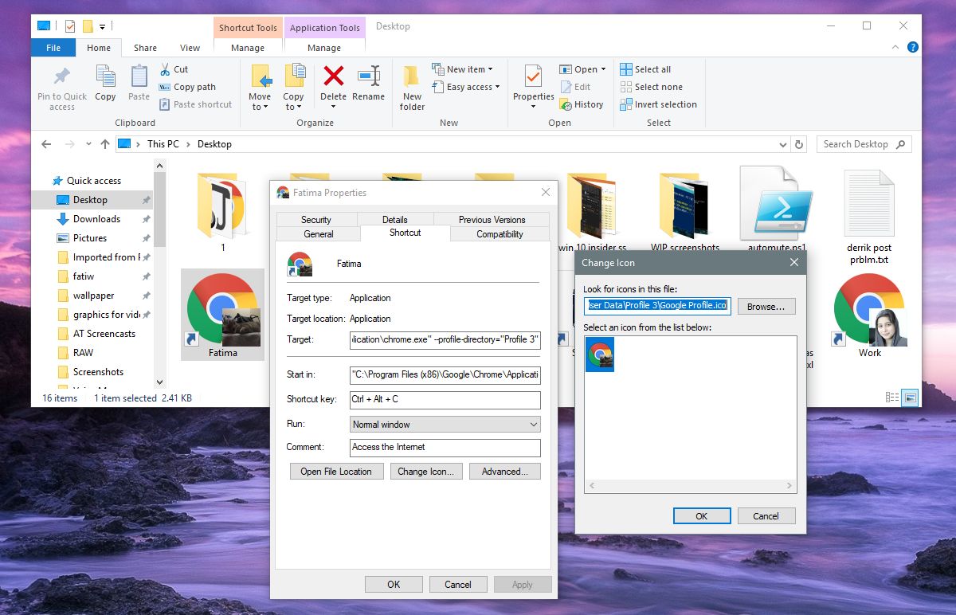This screenshot has height=615, width=956.
Task: Click the Pin to Quick access icon
Action: tap(61, 84)
